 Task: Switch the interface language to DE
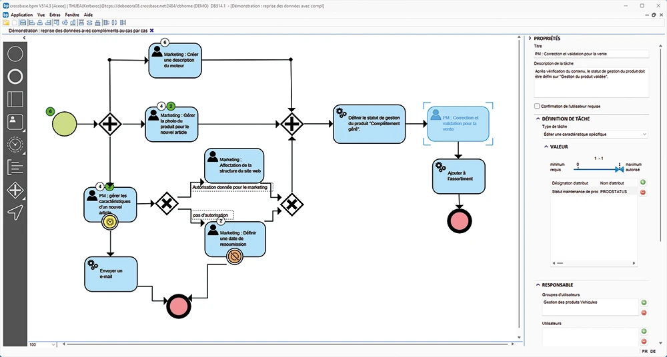[x=653, y=352]
